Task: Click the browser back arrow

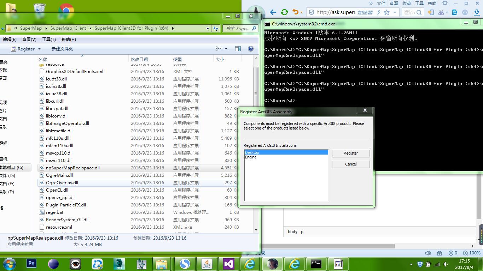Action: (x=273, y=12)
